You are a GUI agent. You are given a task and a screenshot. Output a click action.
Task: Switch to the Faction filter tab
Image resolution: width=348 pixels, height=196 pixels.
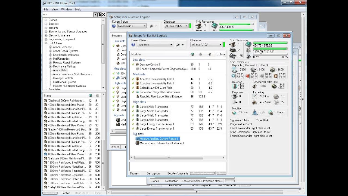[66, 193]
